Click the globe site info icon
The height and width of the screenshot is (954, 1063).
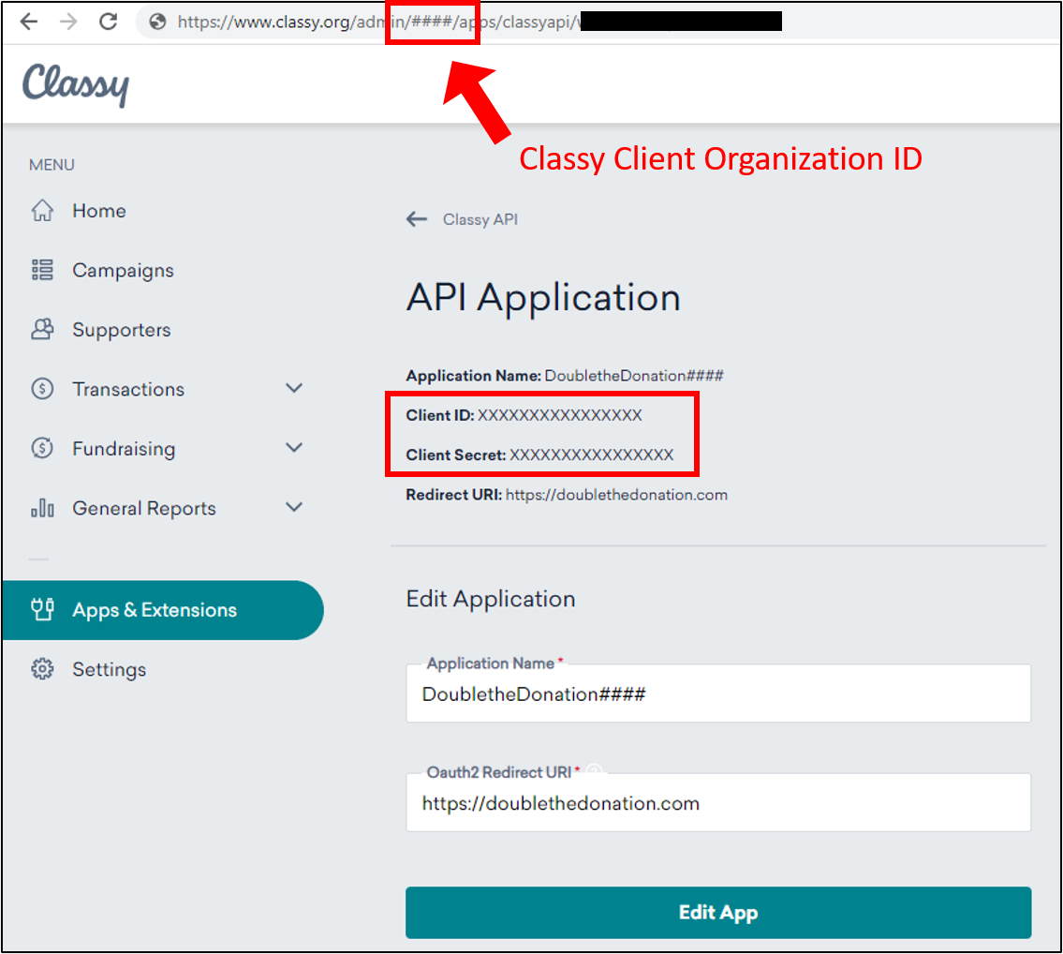point(158,22)
